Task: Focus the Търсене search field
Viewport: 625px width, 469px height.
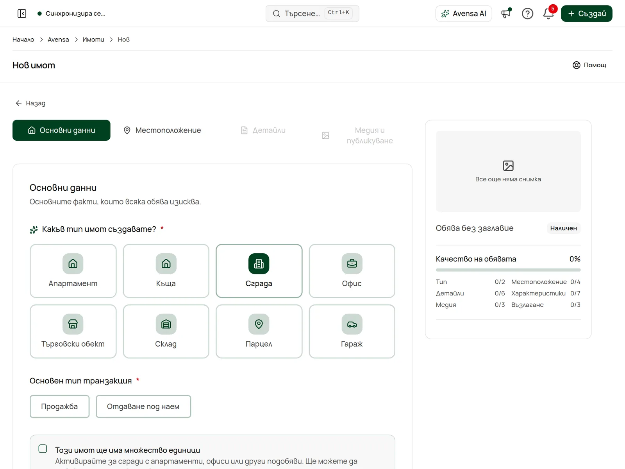Action: pyautogui.click(x=312, y=14)
